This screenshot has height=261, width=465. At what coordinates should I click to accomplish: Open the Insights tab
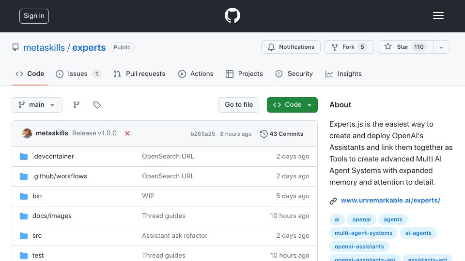343,73
